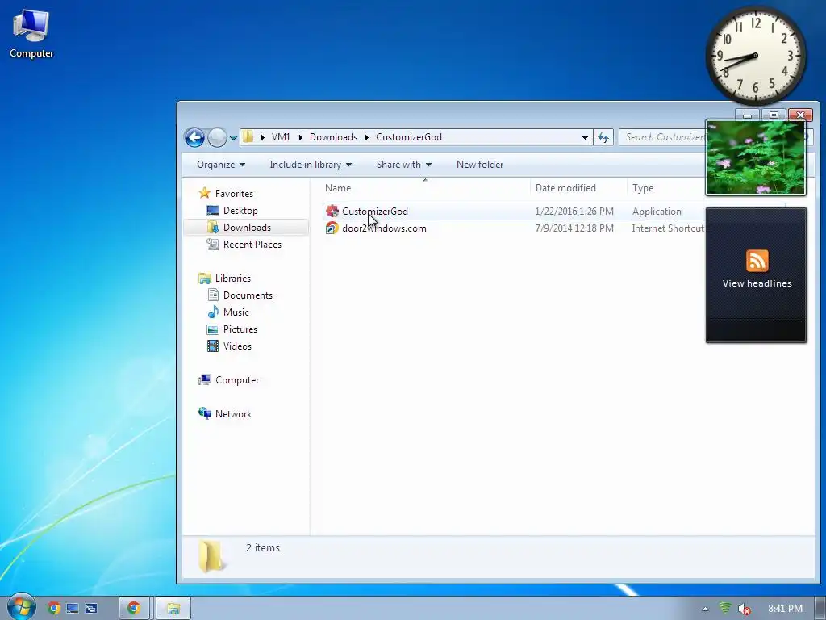
Task: Expand the arrow after VM1 in breadcrumb
Action: (300, 137)
